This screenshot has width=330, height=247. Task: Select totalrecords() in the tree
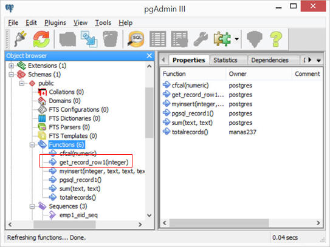tap(78, 198)
